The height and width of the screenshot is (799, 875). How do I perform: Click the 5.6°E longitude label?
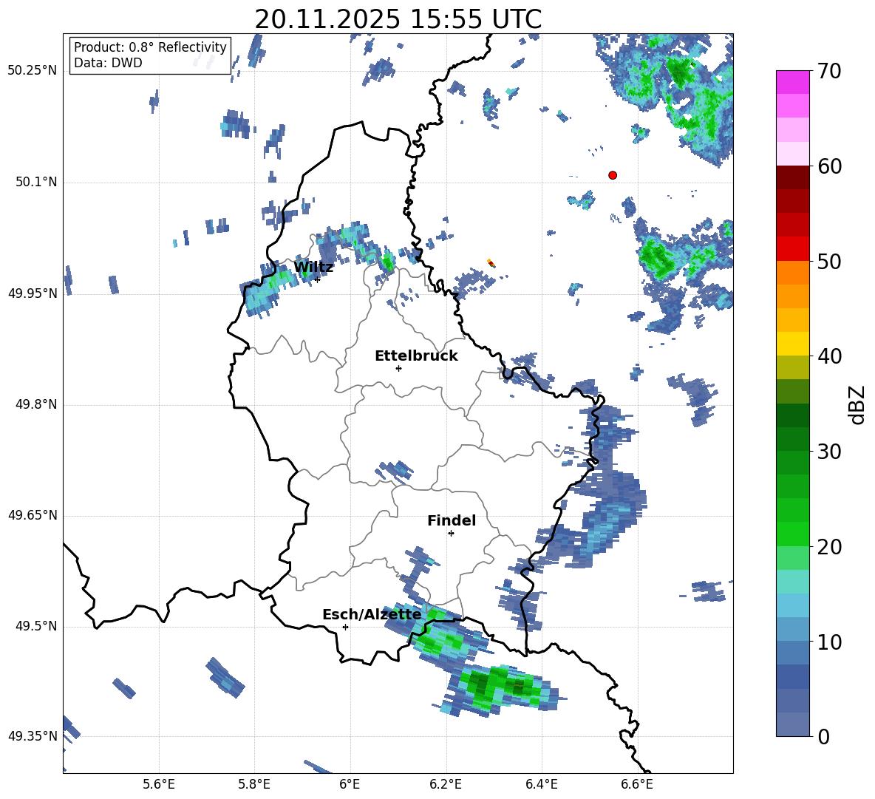click(x=159, y=784)
